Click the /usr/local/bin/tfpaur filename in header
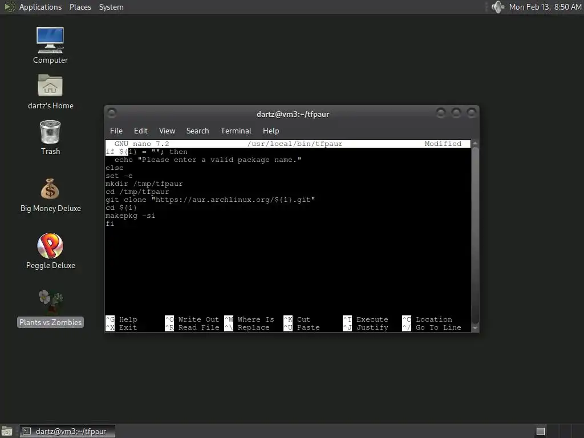Screen dimensions: 584x438 click(x=295, y=144)
